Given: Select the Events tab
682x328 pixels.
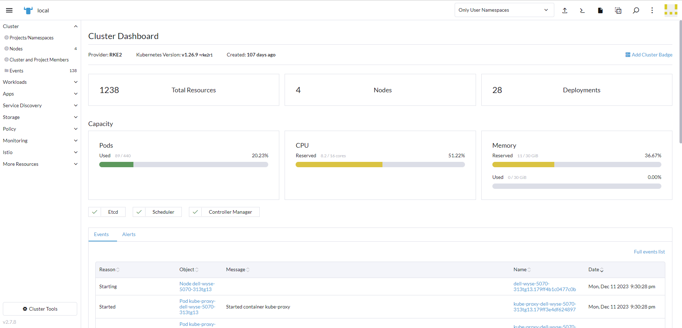Looking at the screenshot, I should 101,234.
